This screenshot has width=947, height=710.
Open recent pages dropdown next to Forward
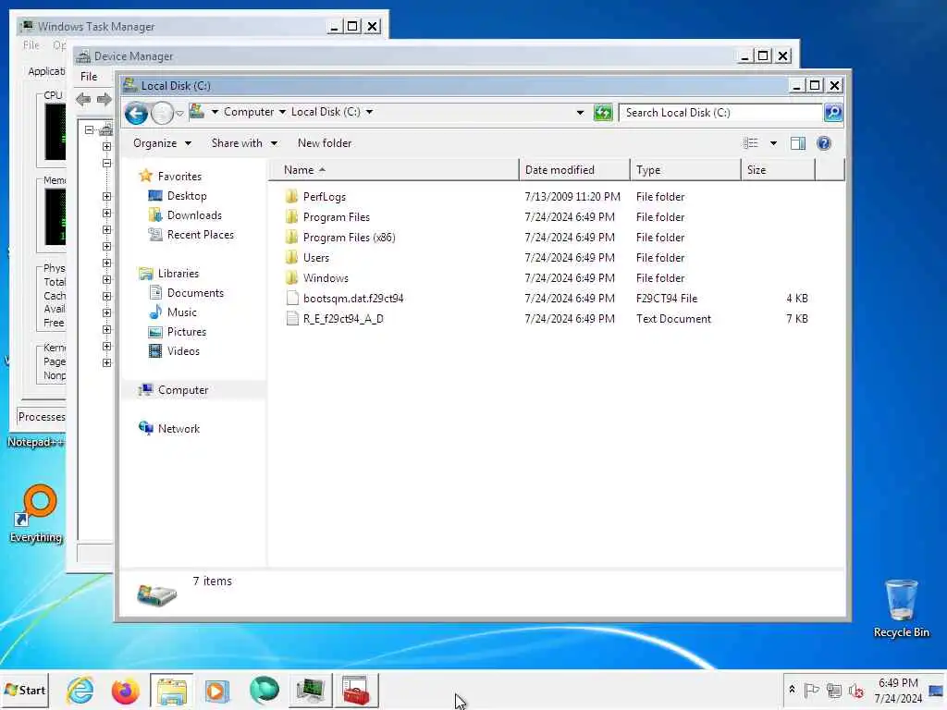[x=179, y=114]
